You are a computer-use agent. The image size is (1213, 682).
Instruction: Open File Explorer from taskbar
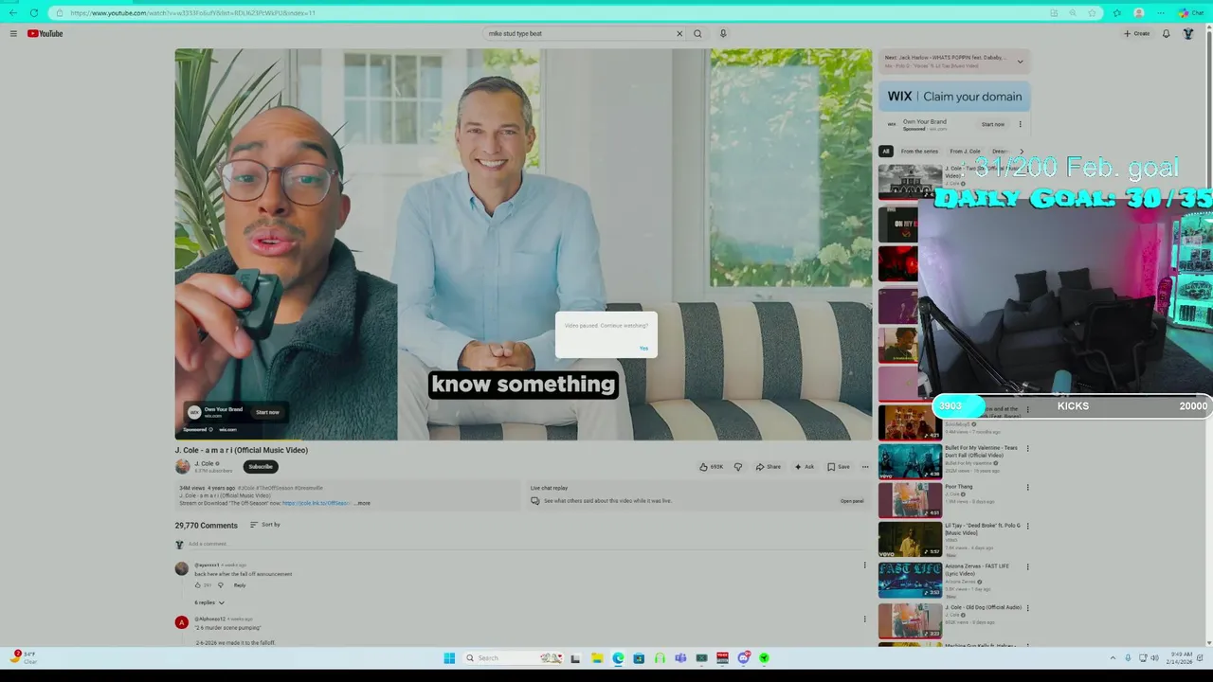[597, 658]
